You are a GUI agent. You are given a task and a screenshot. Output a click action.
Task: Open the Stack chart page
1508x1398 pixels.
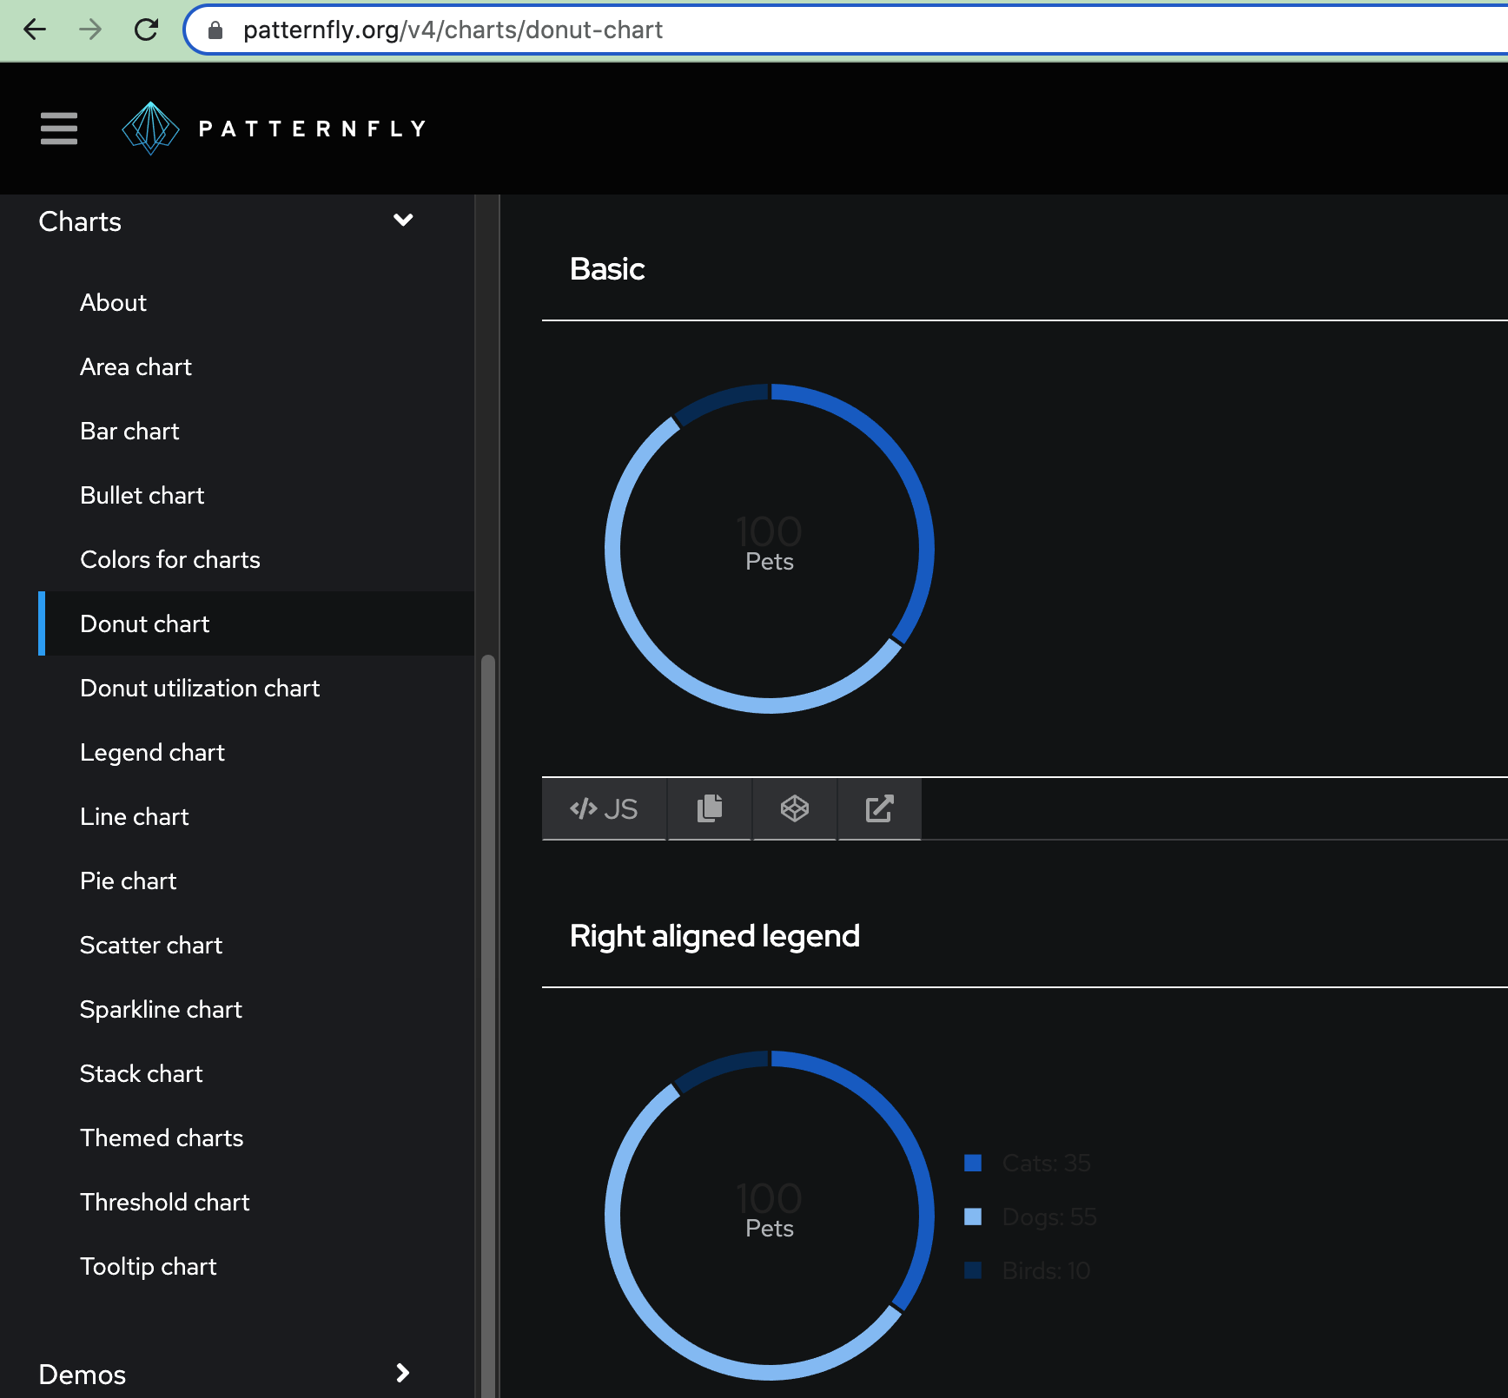click(x=141, y=1073)
